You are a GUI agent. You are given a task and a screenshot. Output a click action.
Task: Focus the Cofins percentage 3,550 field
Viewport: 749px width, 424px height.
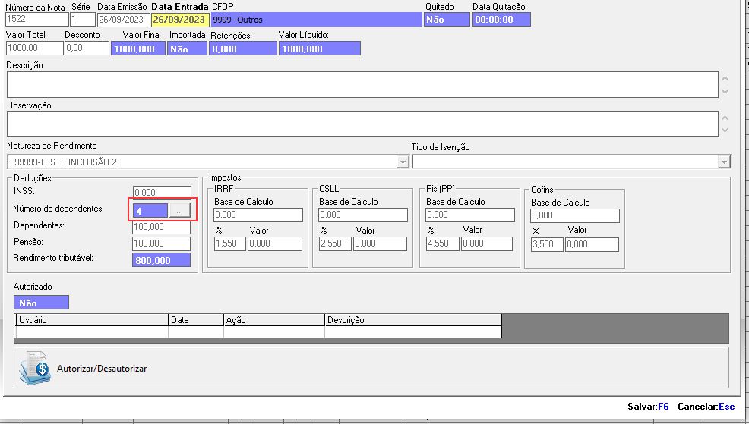click(x=548, y=244)
